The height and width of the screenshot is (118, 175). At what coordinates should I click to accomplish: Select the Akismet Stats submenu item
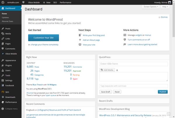(x=7, y=21)
